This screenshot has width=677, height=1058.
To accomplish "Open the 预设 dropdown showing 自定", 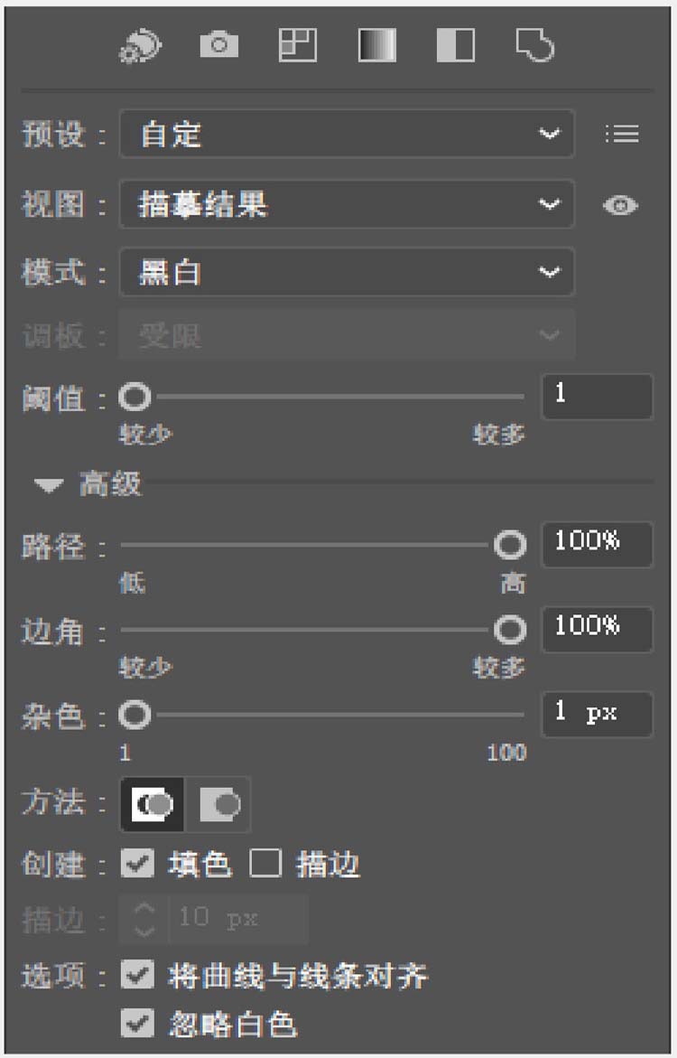I will (x=346, y=134).
